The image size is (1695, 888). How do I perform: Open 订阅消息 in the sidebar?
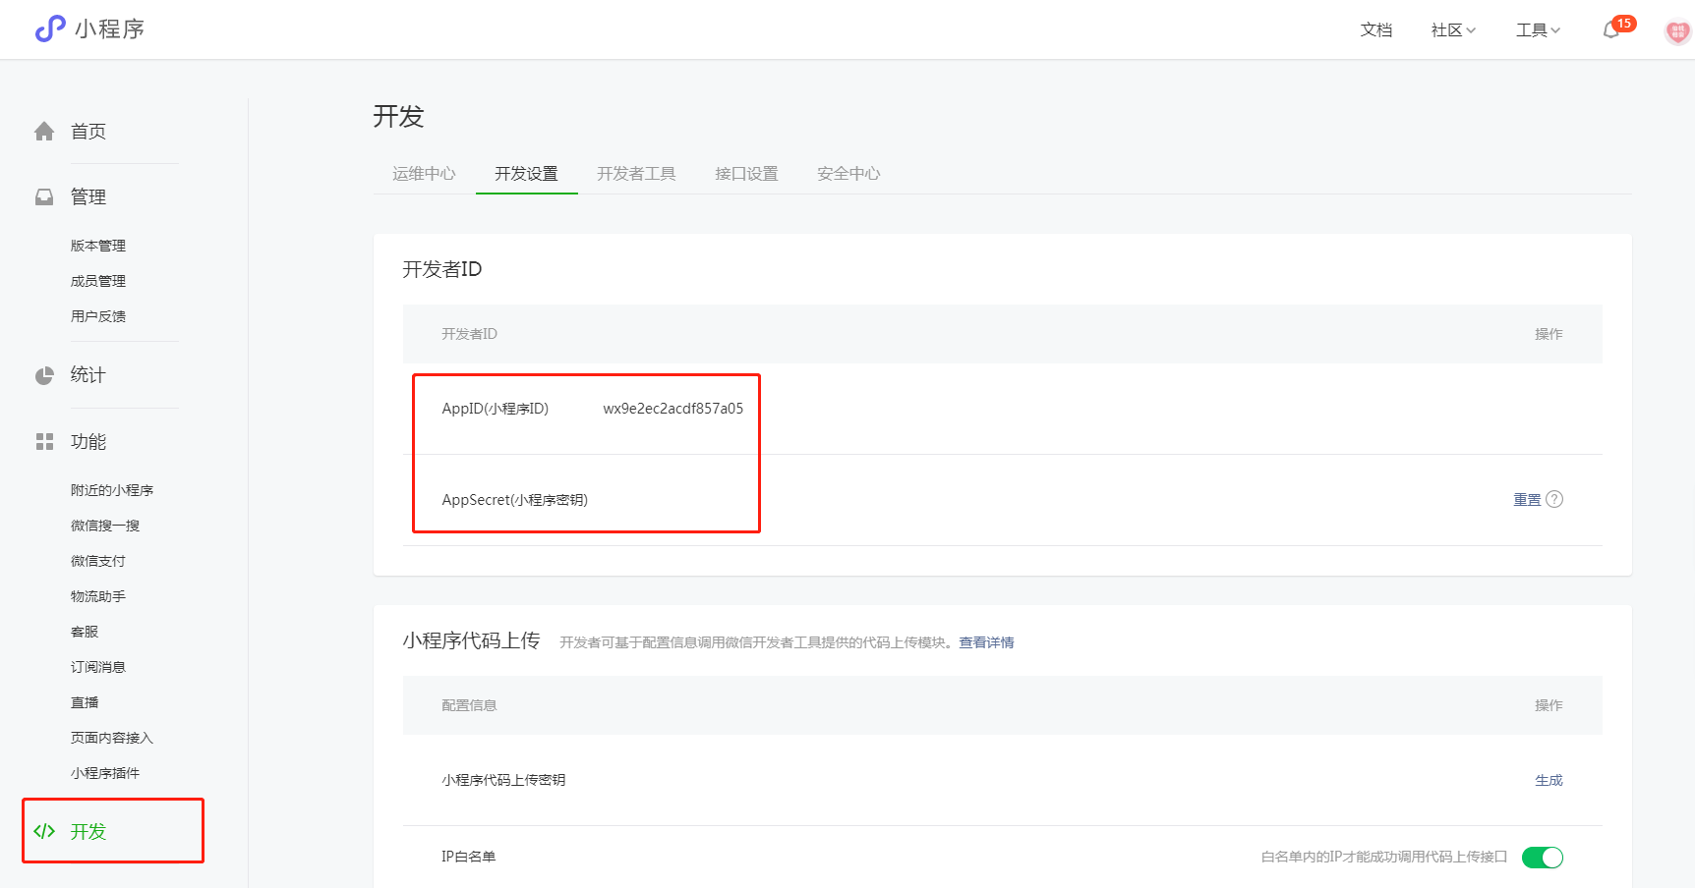[98, 667]
